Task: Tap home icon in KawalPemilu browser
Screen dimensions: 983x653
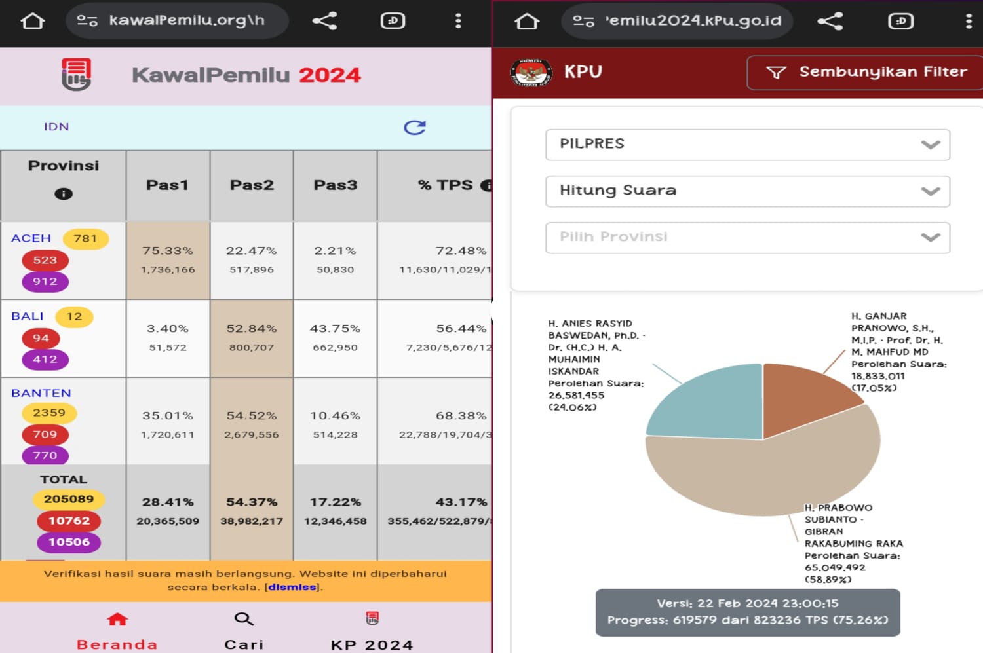Action: pos(32,21)
